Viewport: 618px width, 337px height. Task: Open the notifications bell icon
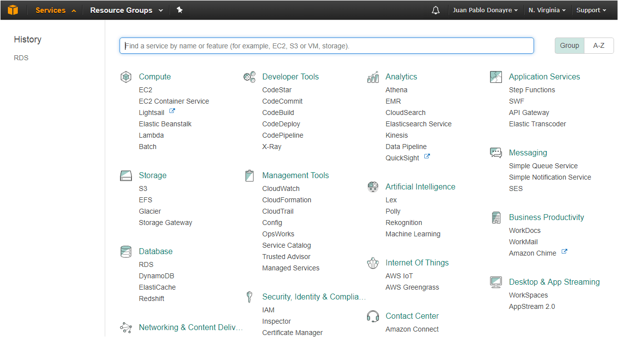coord(435,10)
